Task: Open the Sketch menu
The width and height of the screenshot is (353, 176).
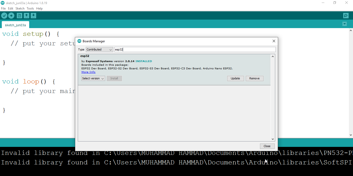Action: [20, 9]
